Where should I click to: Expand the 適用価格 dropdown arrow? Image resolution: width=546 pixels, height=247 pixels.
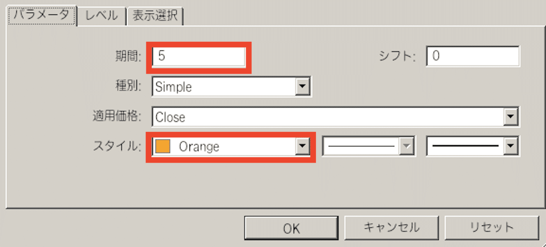click(x=511, y=117)
